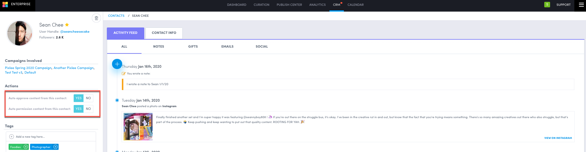
Task: Open the Analytics menu item
Action: (317, 5)
